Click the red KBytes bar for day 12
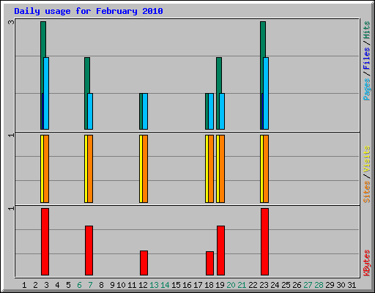The image size is (375, 293). 144,263
